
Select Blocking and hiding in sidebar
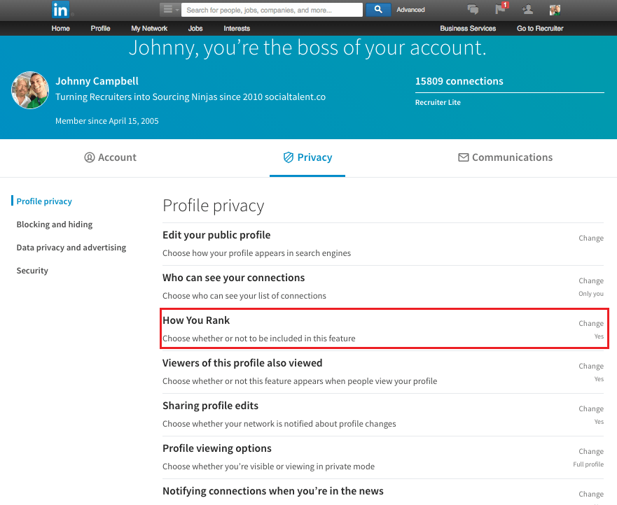tap(55, 225)
